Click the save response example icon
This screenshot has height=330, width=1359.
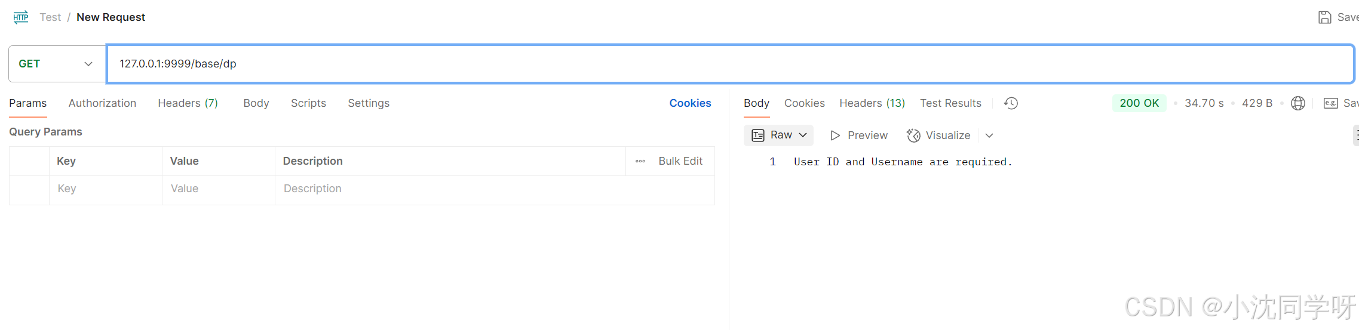pos(1330,103)
